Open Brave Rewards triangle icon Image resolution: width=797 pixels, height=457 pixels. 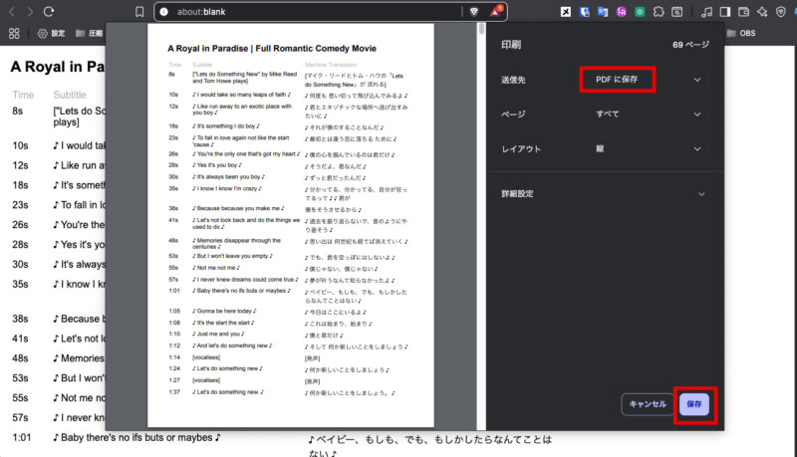coord(496,11)
